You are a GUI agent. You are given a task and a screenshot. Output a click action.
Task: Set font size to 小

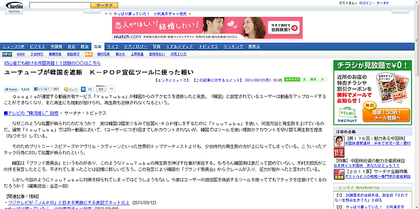pyautogui.click(x=322, y=80)
